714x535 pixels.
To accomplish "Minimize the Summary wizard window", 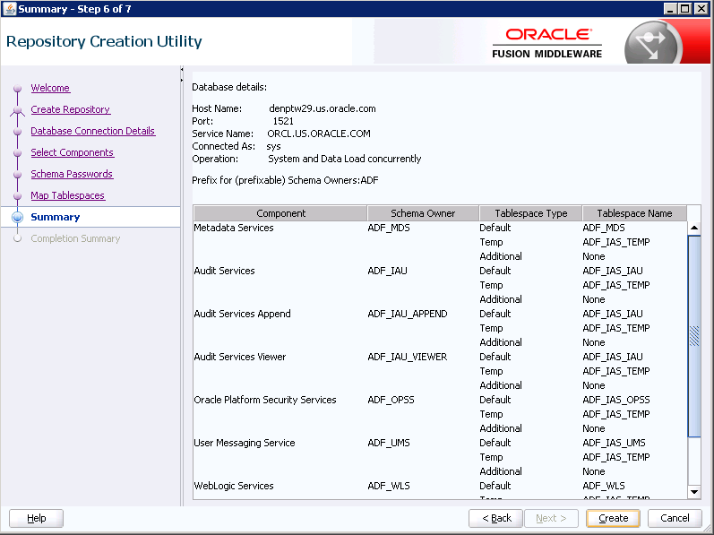I will pyautogui.click(x=670, y=9).
